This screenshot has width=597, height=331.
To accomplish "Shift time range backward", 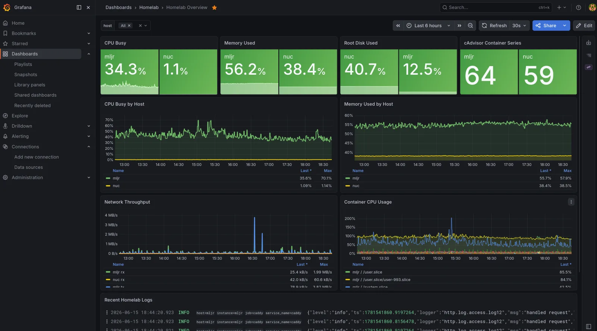I will pos(398,26).
